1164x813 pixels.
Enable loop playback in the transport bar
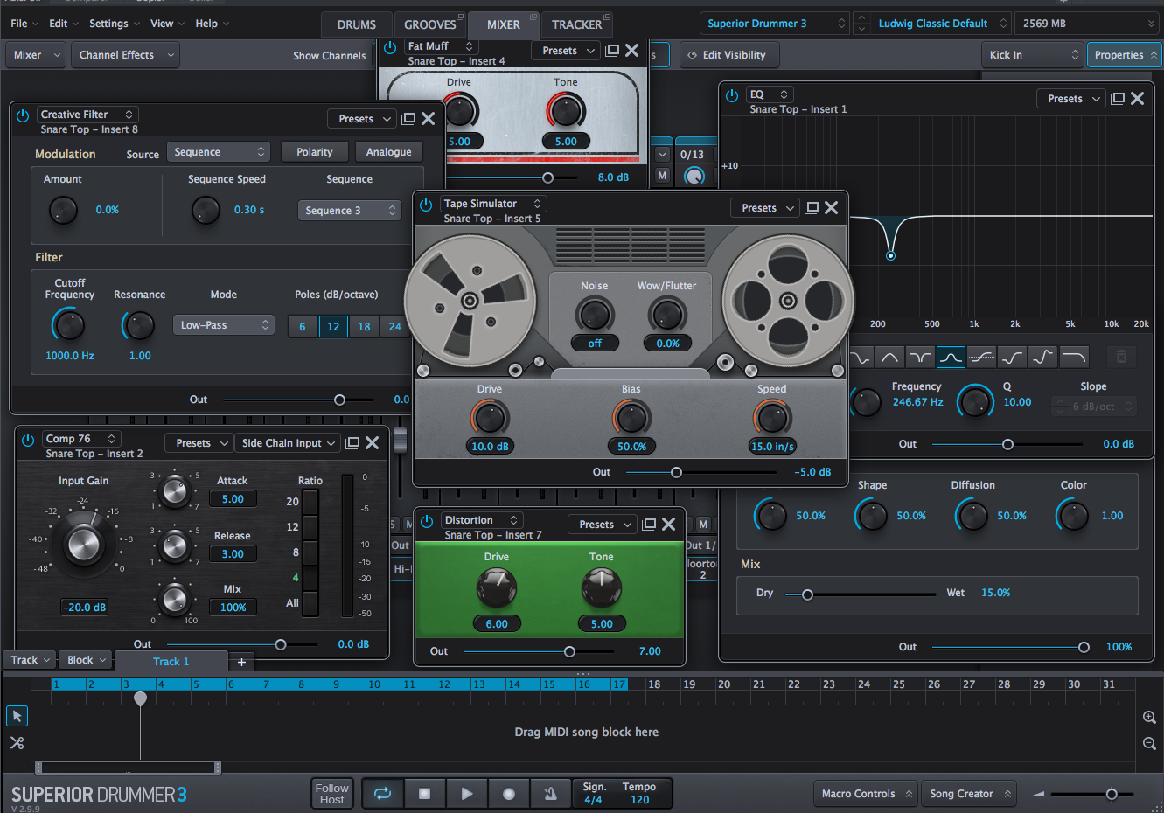click(x=382, y=793)
